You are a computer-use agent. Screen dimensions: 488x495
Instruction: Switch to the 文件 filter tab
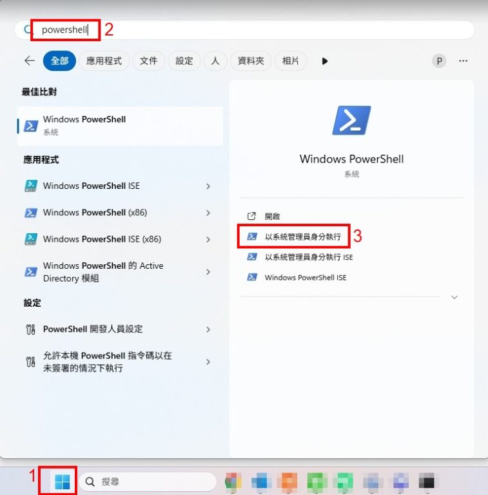[148, 61]
